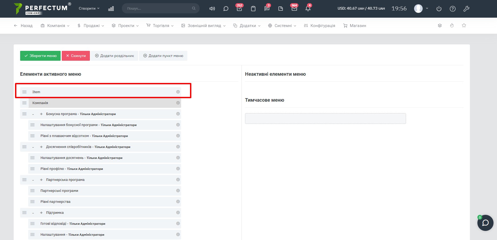Open settings gear for Item row
The height and width of the screenshot is (240, 497).
click(x=178, y=92)
